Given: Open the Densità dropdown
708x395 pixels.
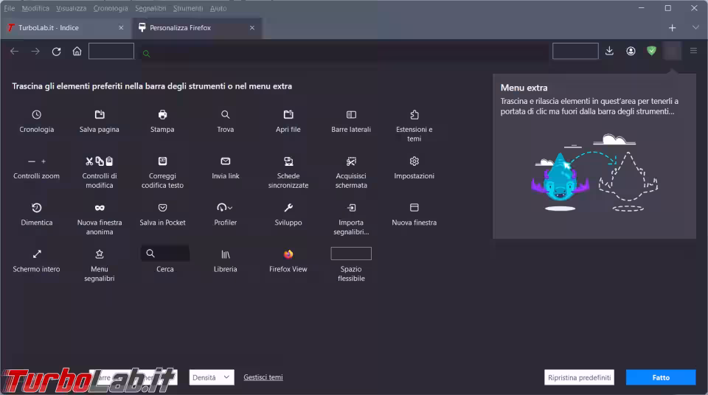Looking at the screenshot, I should coord(212,377).
